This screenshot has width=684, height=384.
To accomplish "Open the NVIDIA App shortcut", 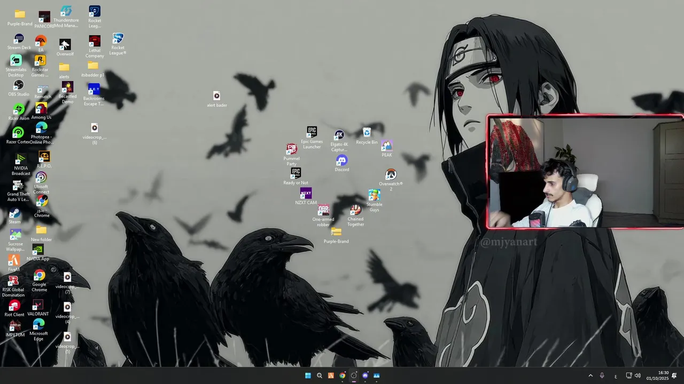I will click(x=38, y=253).
